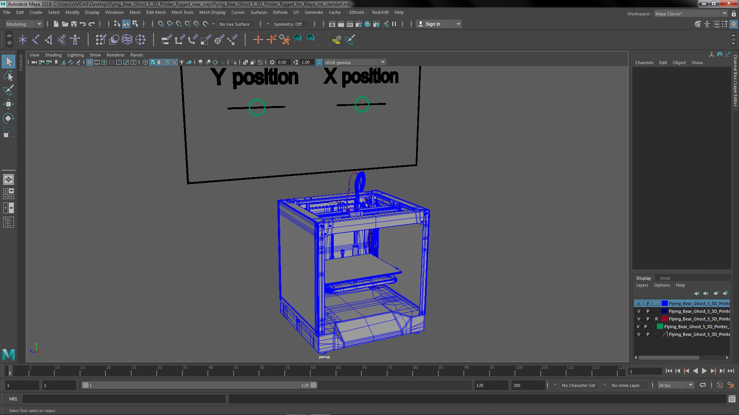Click the layer editor Options menu

[x=662, y=285]
